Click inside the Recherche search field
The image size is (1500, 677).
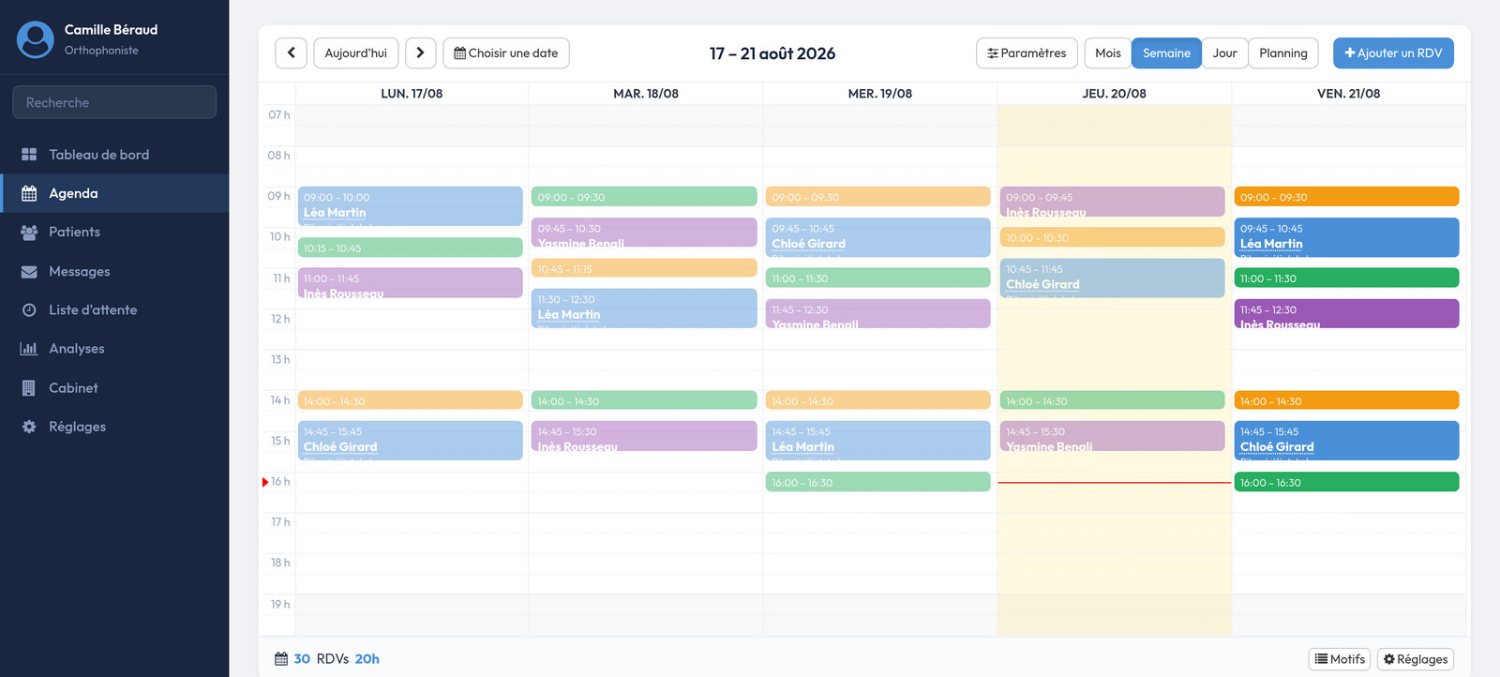[114, 102]
